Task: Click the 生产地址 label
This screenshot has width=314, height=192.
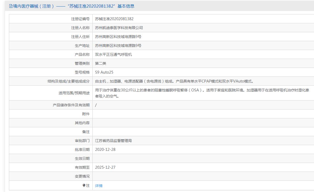Action: click(82, 46)
